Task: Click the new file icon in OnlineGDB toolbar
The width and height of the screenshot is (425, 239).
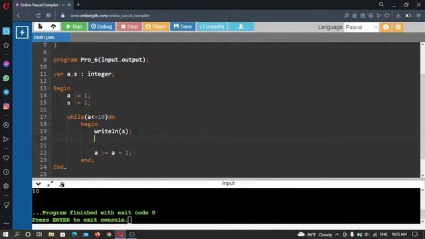Action: (x=40, y=27)
